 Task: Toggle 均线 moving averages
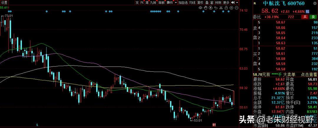pos(192,2)
